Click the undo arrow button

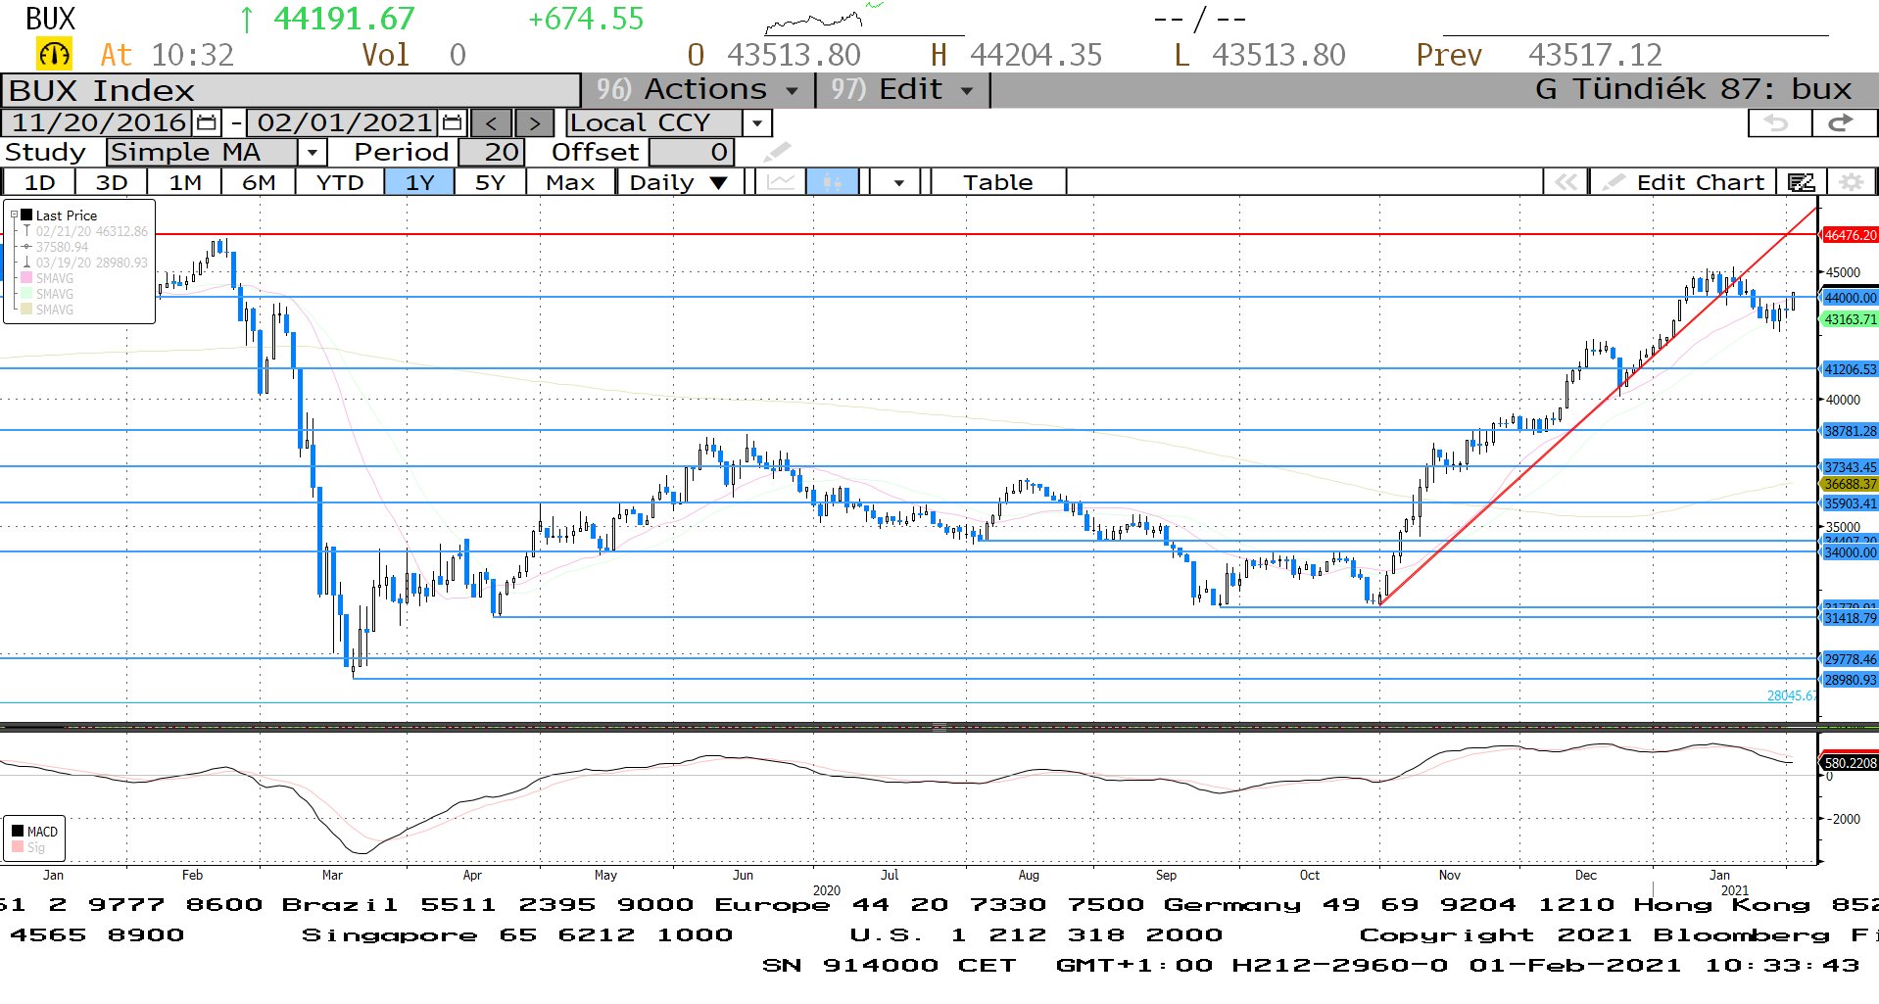(x=1779, y=123)
